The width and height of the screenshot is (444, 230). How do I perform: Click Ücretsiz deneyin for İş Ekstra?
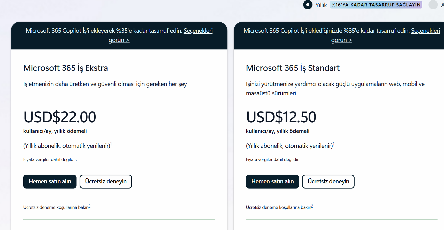(106, 182)
